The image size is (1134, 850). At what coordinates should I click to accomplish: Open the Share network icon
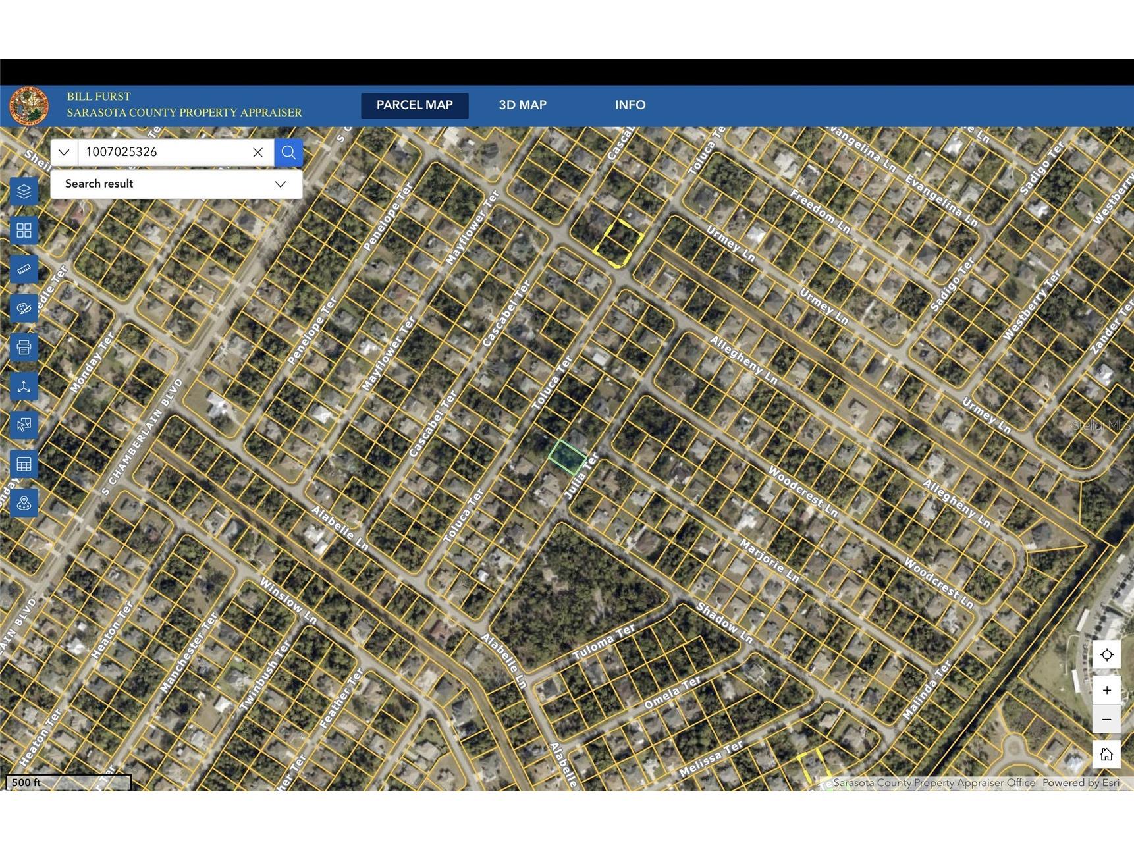(24, 386)
